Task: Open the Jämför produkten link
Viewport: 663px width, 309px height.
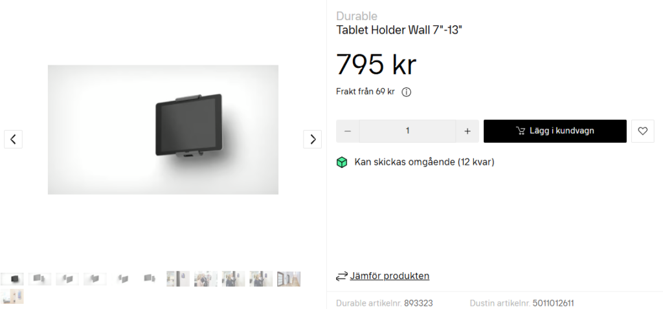Action: click(x=389, y=276)
